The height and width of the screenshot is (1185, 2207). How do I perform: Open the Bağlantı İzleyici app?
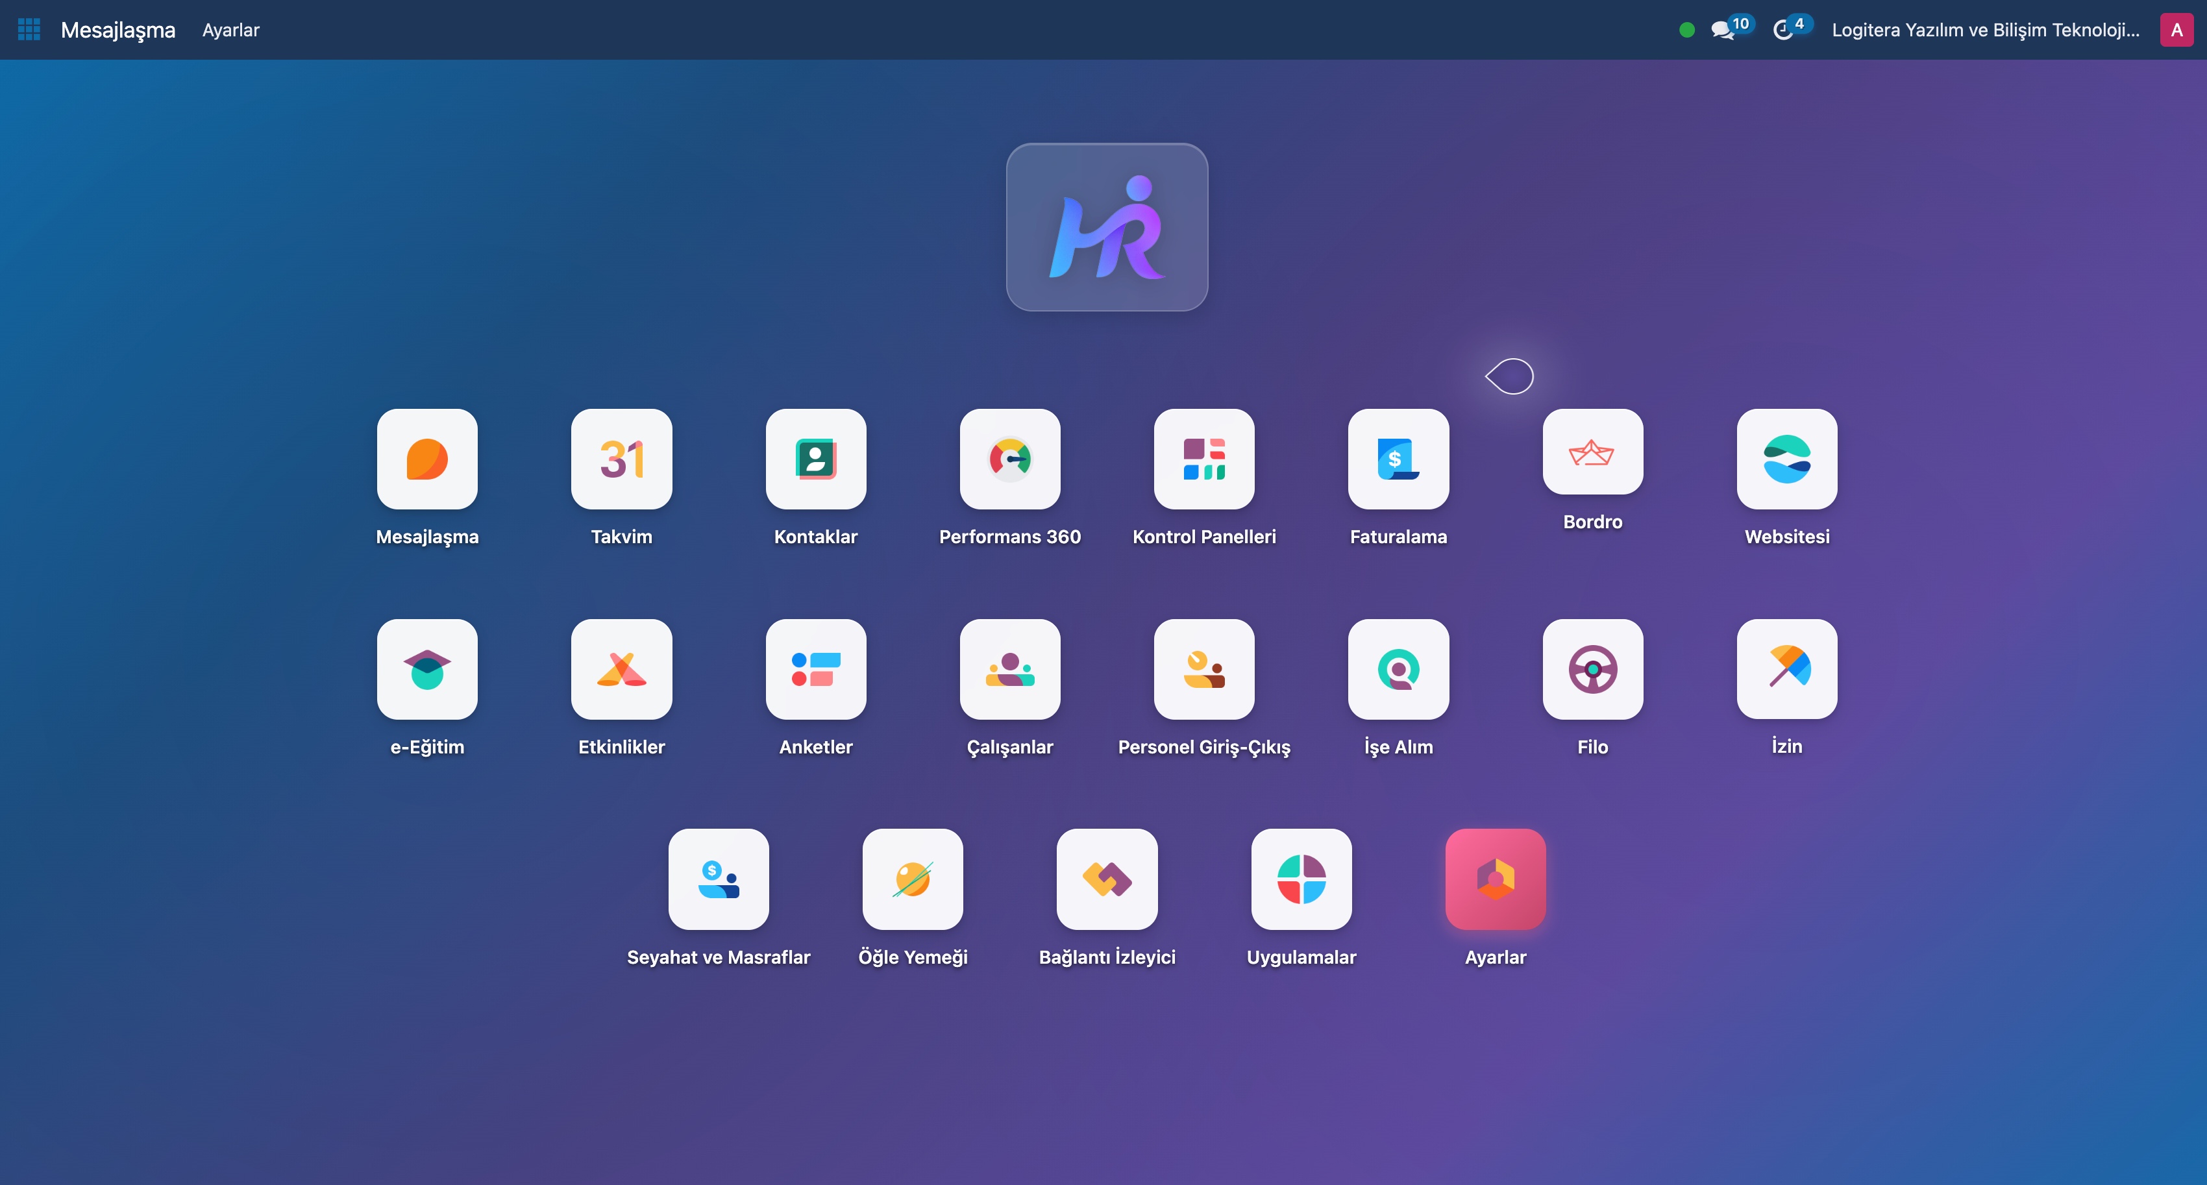[x=1107, y=879]
